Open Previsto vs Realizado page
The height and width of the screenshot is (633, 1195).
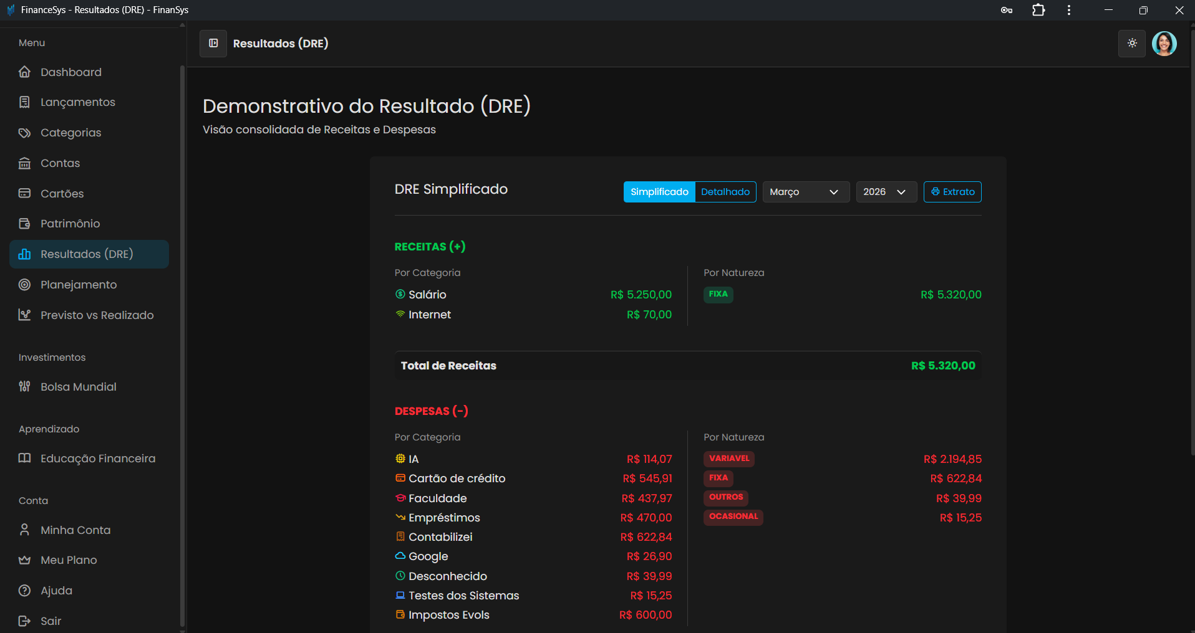pos(97,315)
